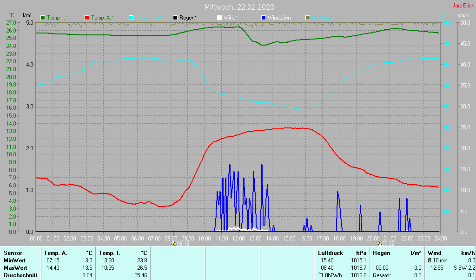Click the chart title Mittwoch, 22.02.2023
Screen dimensions: 476x280
click(x=239, y=7)
